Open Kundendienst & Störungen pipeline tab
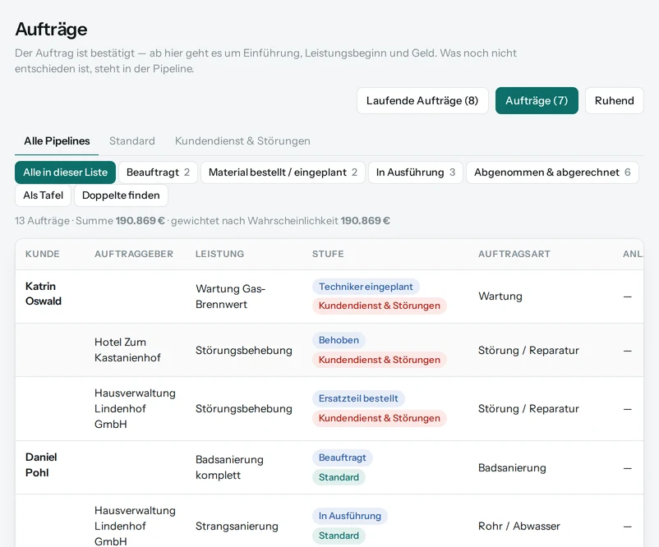659x547 pixels. tap(242, 141)
